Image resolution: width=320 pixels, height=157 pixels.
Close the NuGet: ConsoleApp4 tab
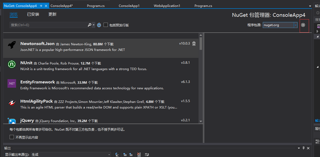46,6
